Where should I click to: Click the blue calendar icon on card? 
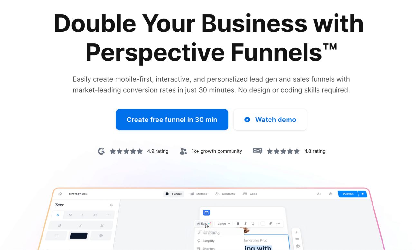pos(207,213)
